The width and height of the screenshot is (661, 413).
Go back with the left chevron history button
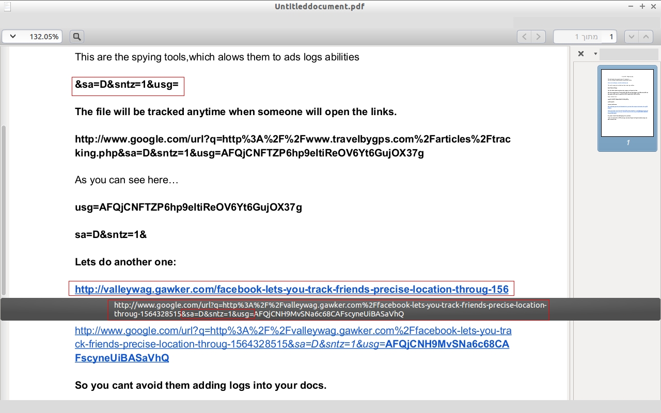pos(524,37)
